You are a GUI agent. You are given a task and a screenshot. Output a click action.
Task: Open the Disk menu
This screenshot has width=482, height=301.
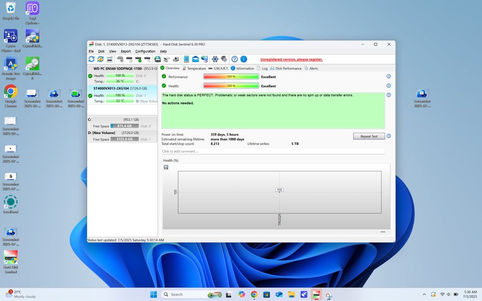(101, 52)
